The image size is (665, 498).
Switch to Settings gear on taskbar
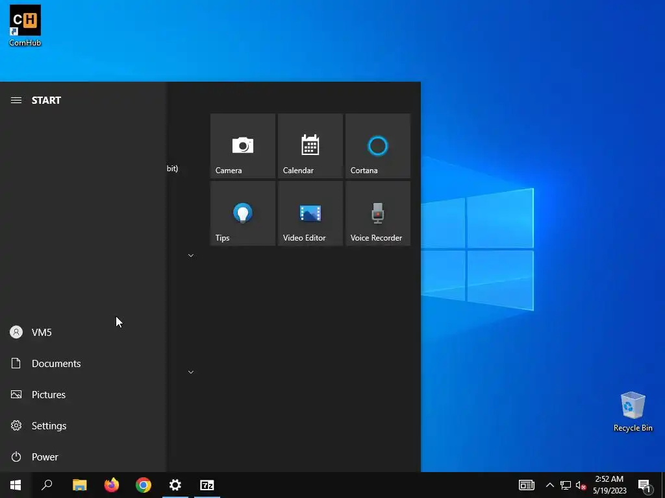click(x=175, y=485)
